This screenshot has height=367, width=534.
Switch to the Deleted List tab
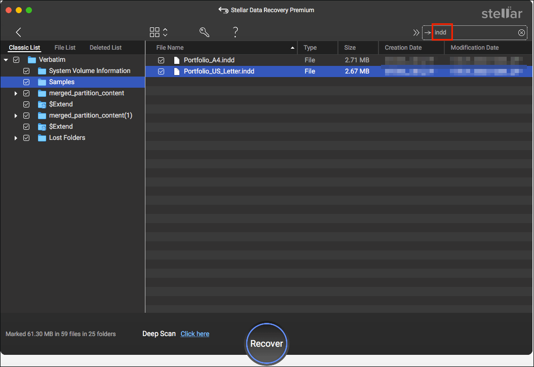(x=105, y=48)
